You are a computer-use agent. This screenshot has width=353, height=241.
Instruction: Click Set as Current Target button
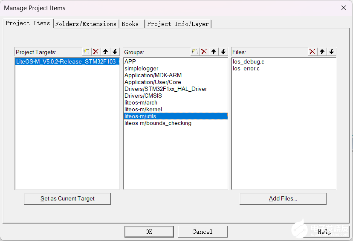pos(67,199)
